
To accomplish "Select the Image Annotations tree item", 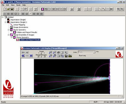I will coord(21,27).
